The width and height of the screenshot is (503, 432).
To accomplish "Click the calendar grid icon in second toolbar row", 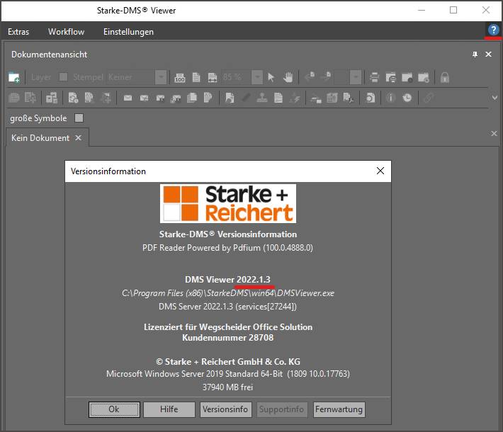I will point(332,98).
